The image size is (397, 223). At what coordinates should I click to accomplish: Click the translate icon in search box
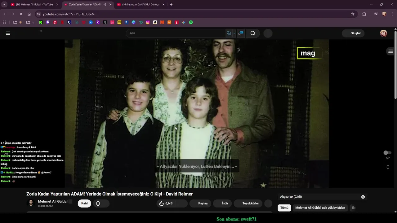pyautogui.click(x=229, y=33)
